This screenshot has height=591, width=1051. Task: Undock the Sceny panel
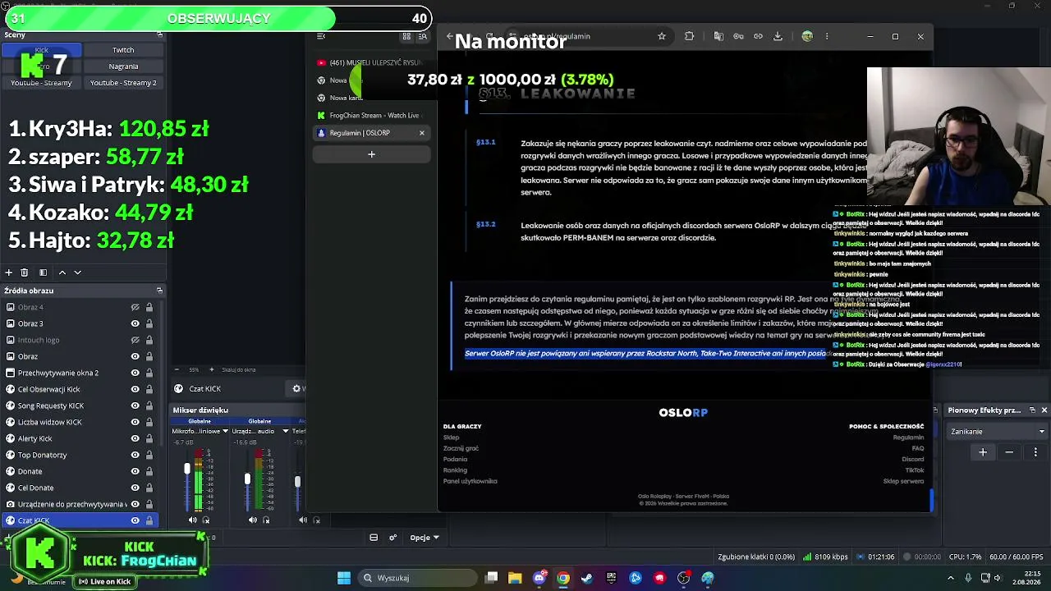159,34
